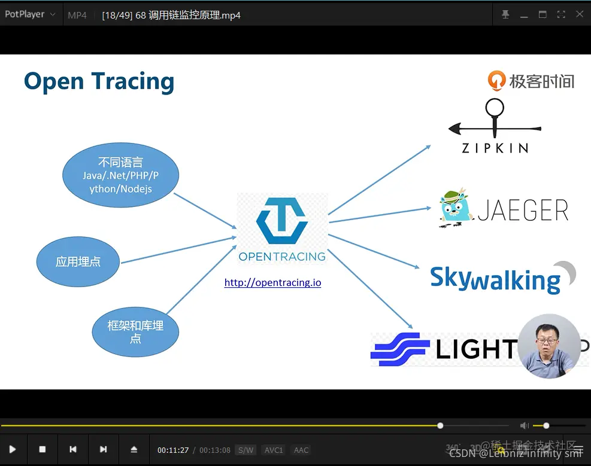Click the presenter's webcam thumbnail

point(548,346)
